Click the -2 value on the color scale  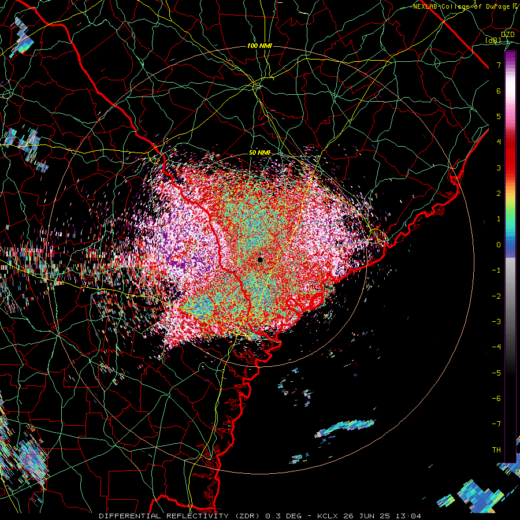point(496,296)
